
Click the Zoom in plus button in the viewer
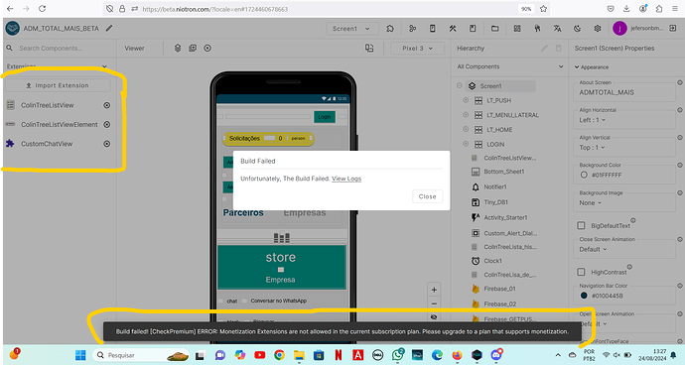434,290
